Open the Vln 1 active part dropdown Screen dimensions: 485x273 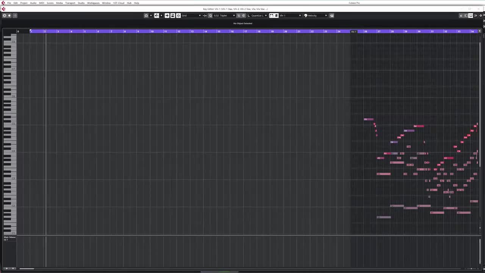pyautogui.click(x=291, y=16)
